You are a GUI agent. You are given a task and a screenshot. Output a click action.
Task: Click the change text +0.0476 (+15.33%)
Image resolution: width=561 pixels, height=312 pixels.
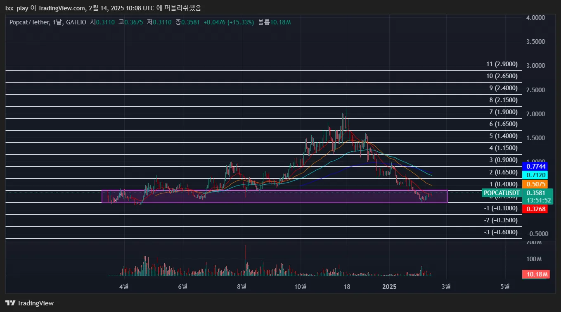pyautogui.click(x=228, y=22)
